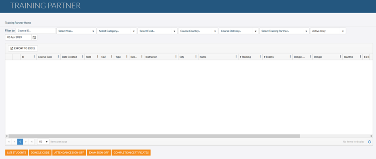
Task: Open the Instructor column menu icon
Action: pyautogui.click(x=176, y=57)
